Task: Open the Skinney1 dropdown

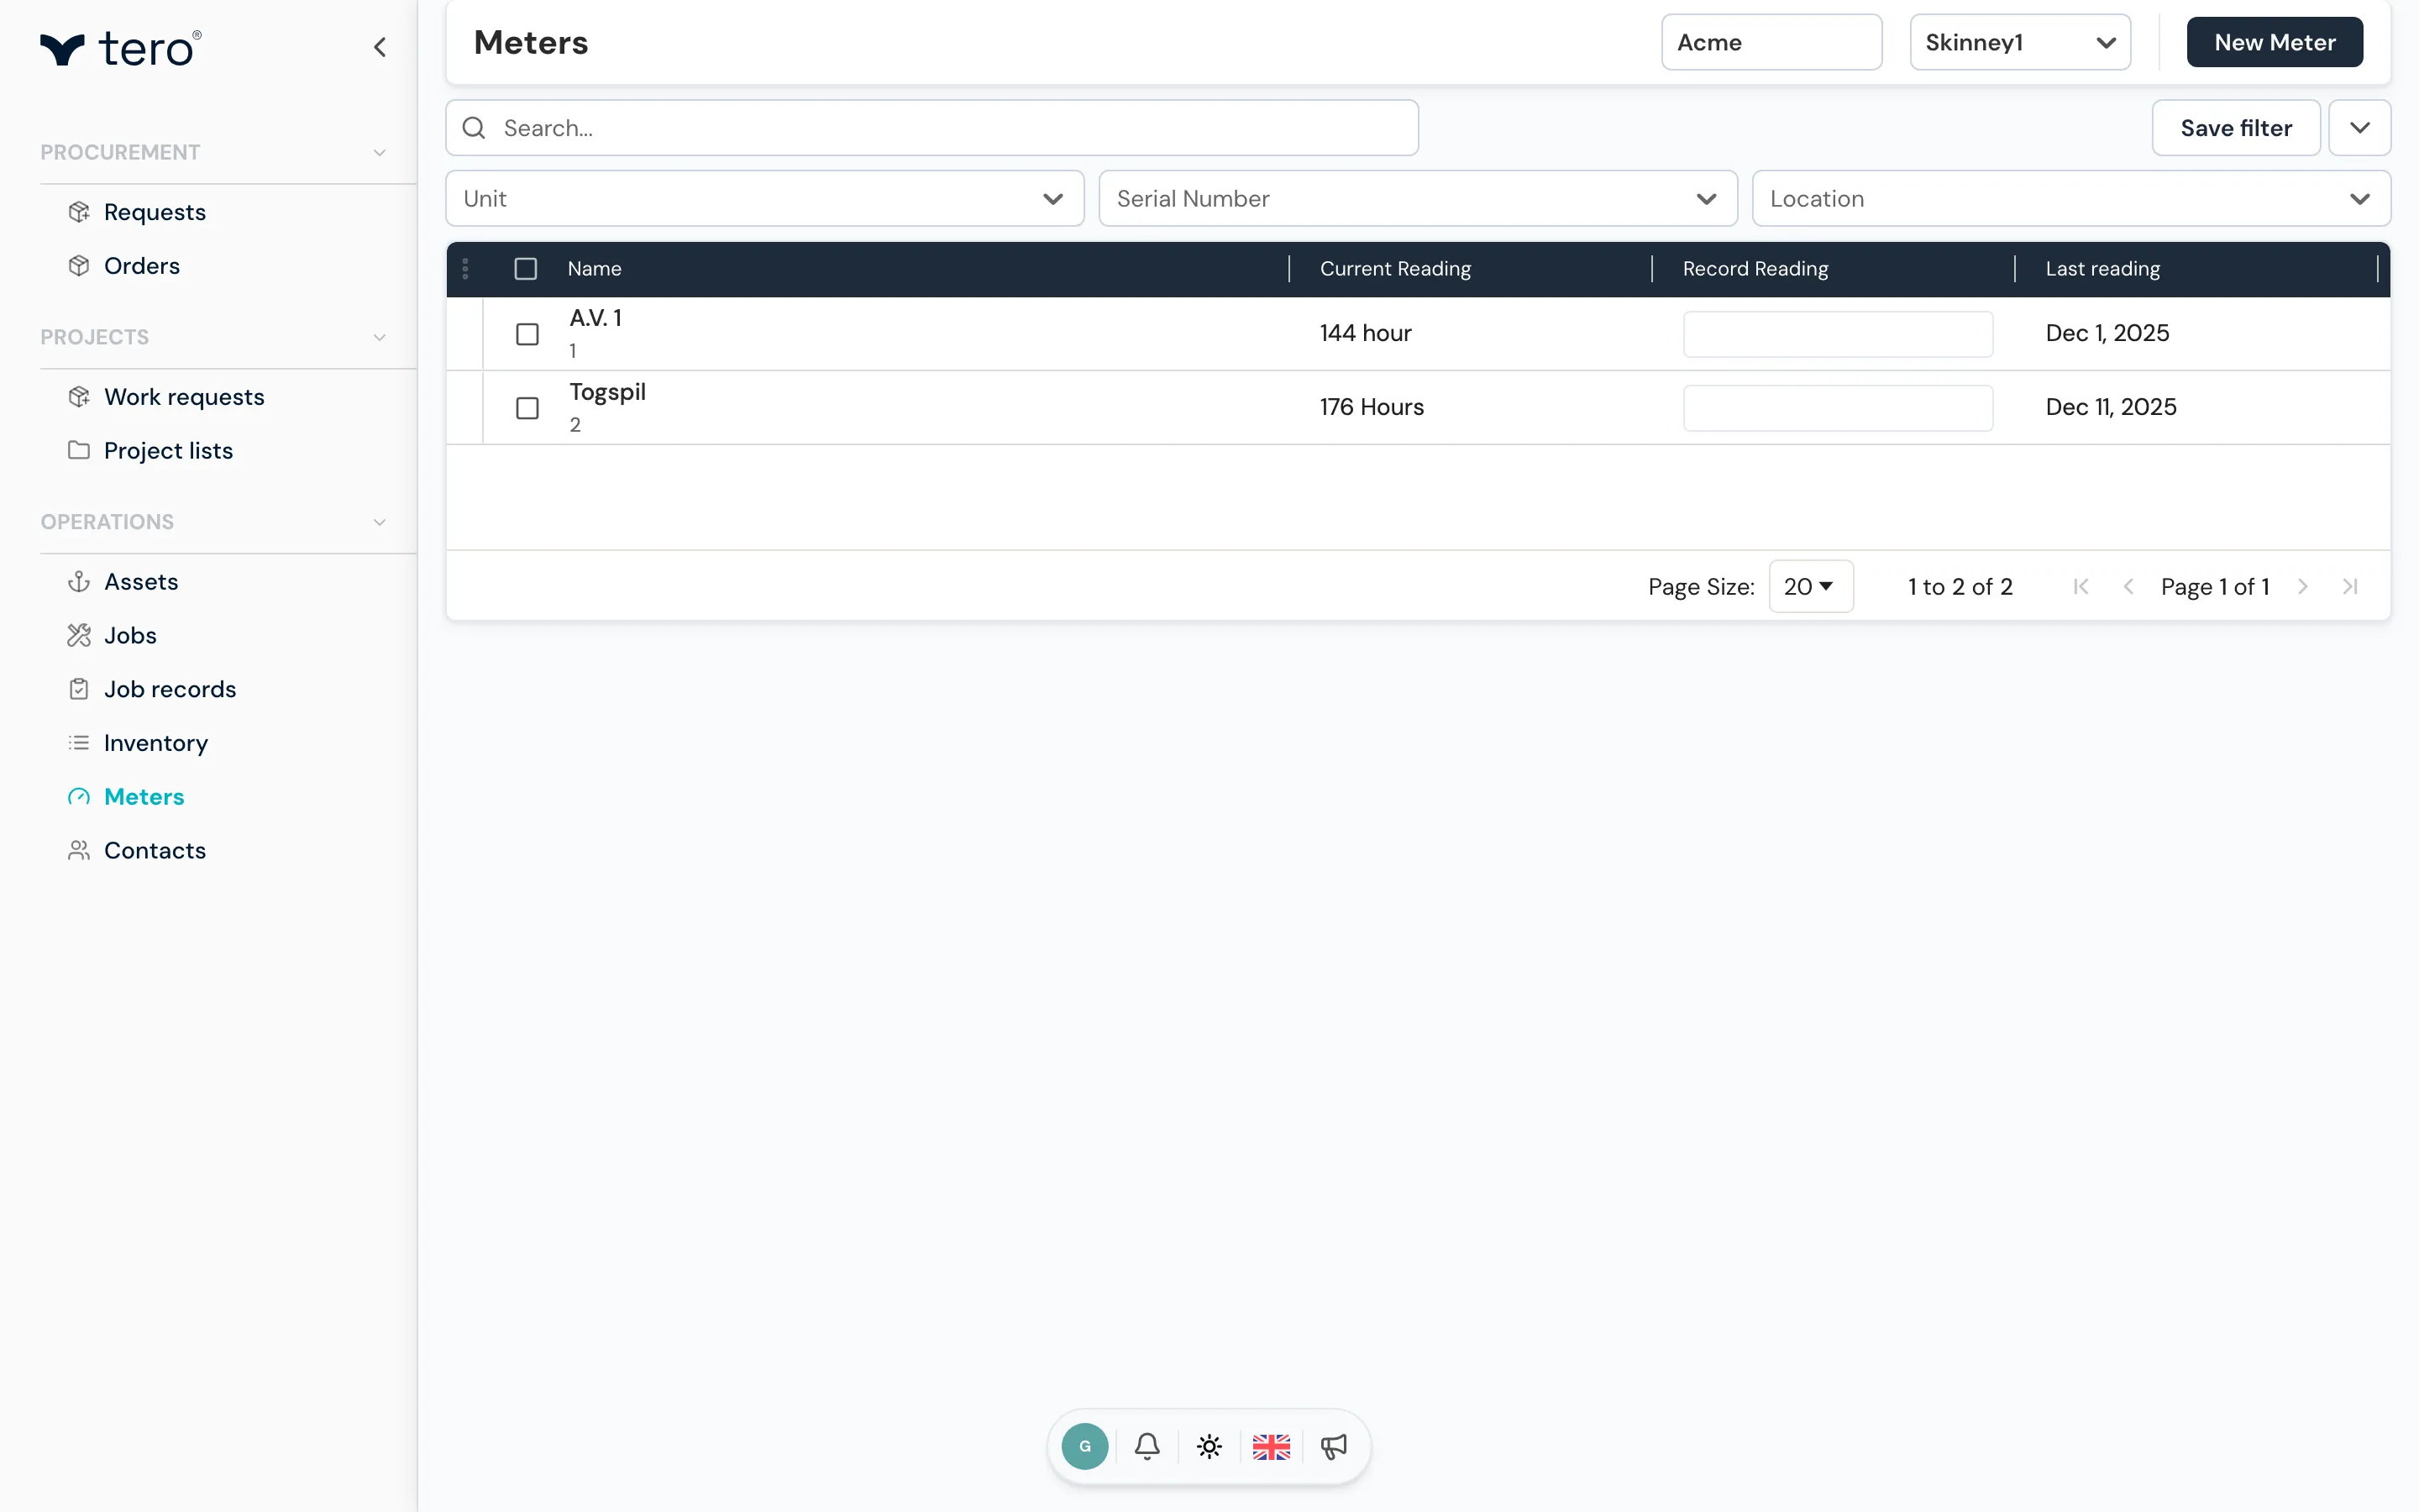Action: tap(2020, 42)
